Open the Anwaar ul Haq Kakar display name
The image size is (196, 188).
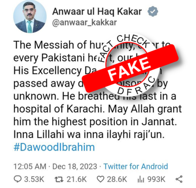click(x=97, y=11)
